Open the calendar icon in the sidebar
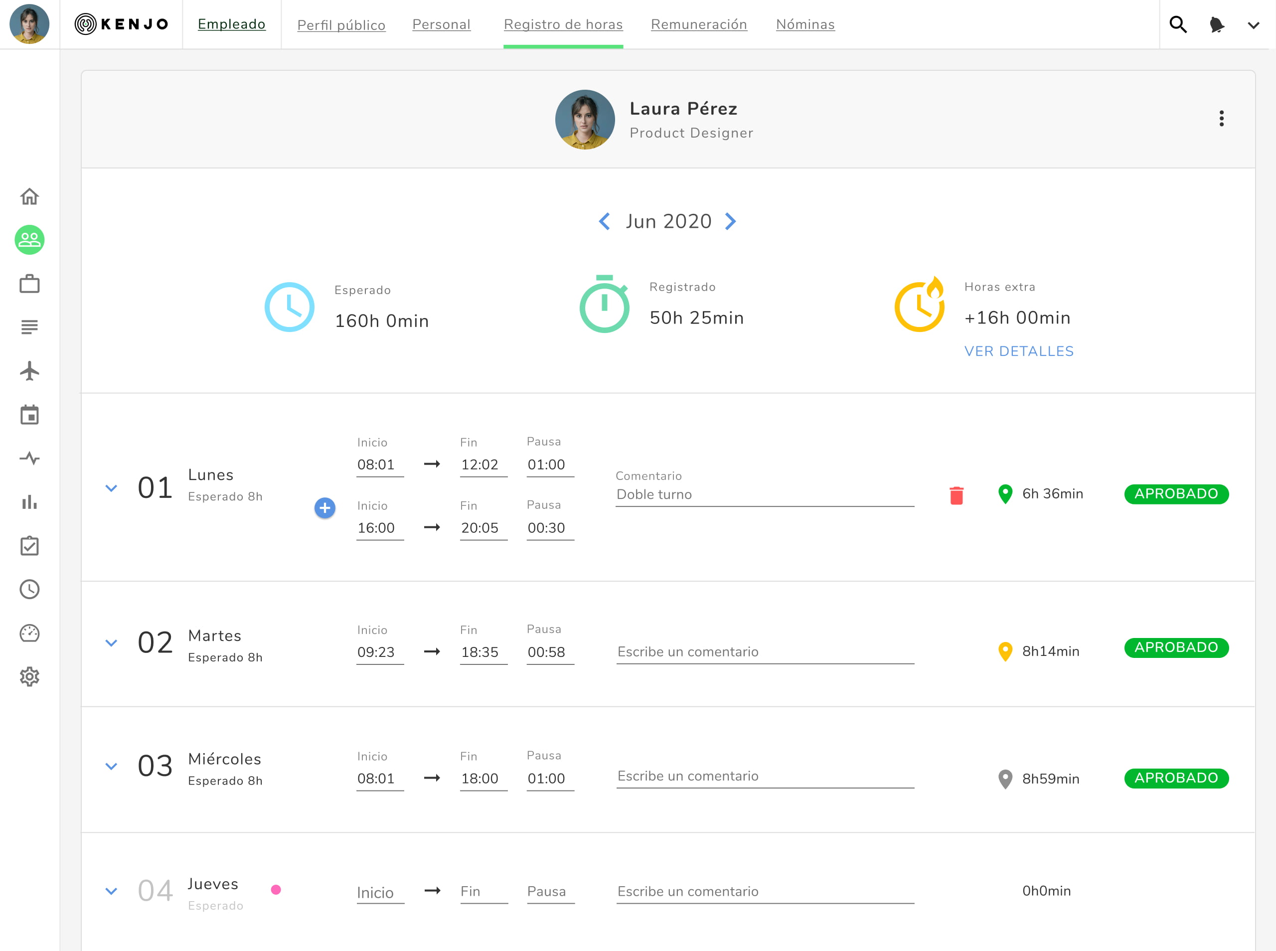The image size is (1276, 951). pyautogui.click(x=29, y=416)
